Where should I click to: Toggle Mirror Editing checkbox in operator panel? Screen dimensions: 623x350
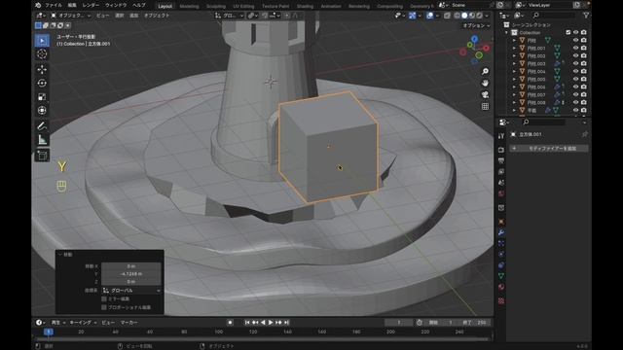click(x=104, y=298)
